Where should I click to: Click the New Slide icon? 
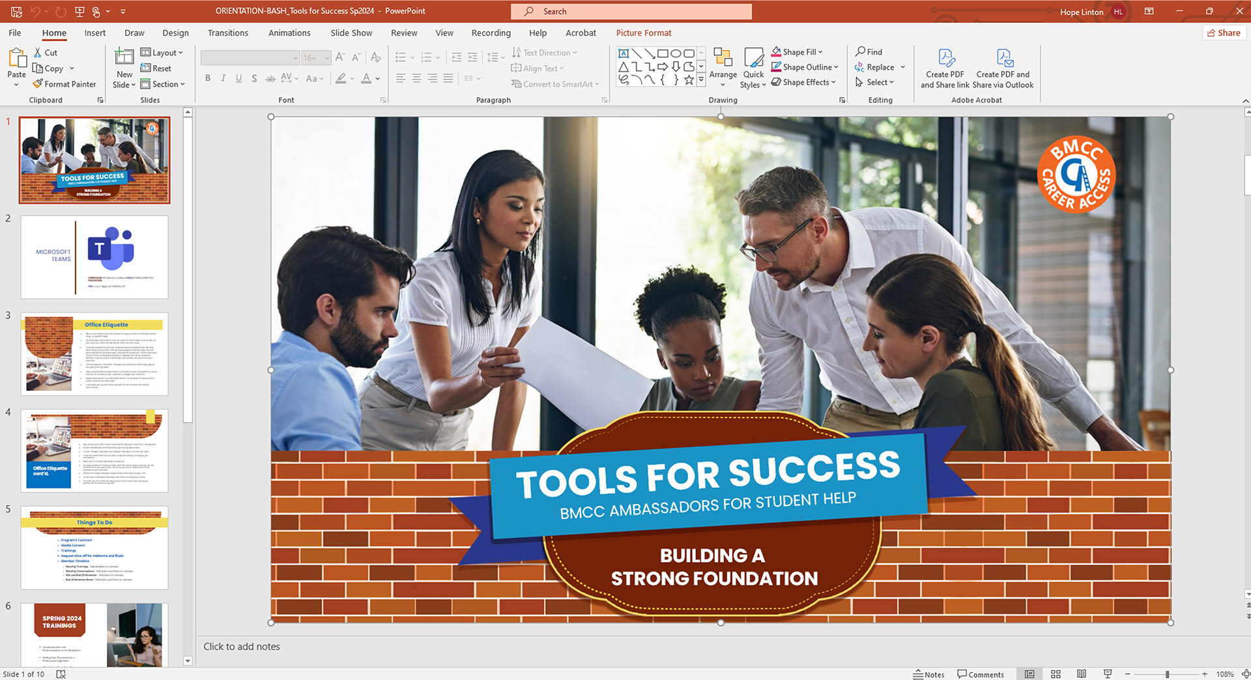coord(124,57)
